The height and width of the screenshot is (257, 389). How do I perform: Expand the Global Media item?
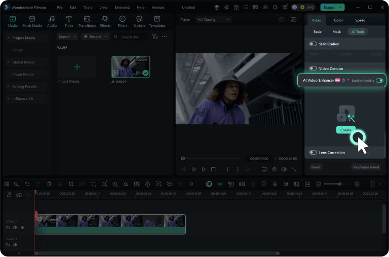9,62
